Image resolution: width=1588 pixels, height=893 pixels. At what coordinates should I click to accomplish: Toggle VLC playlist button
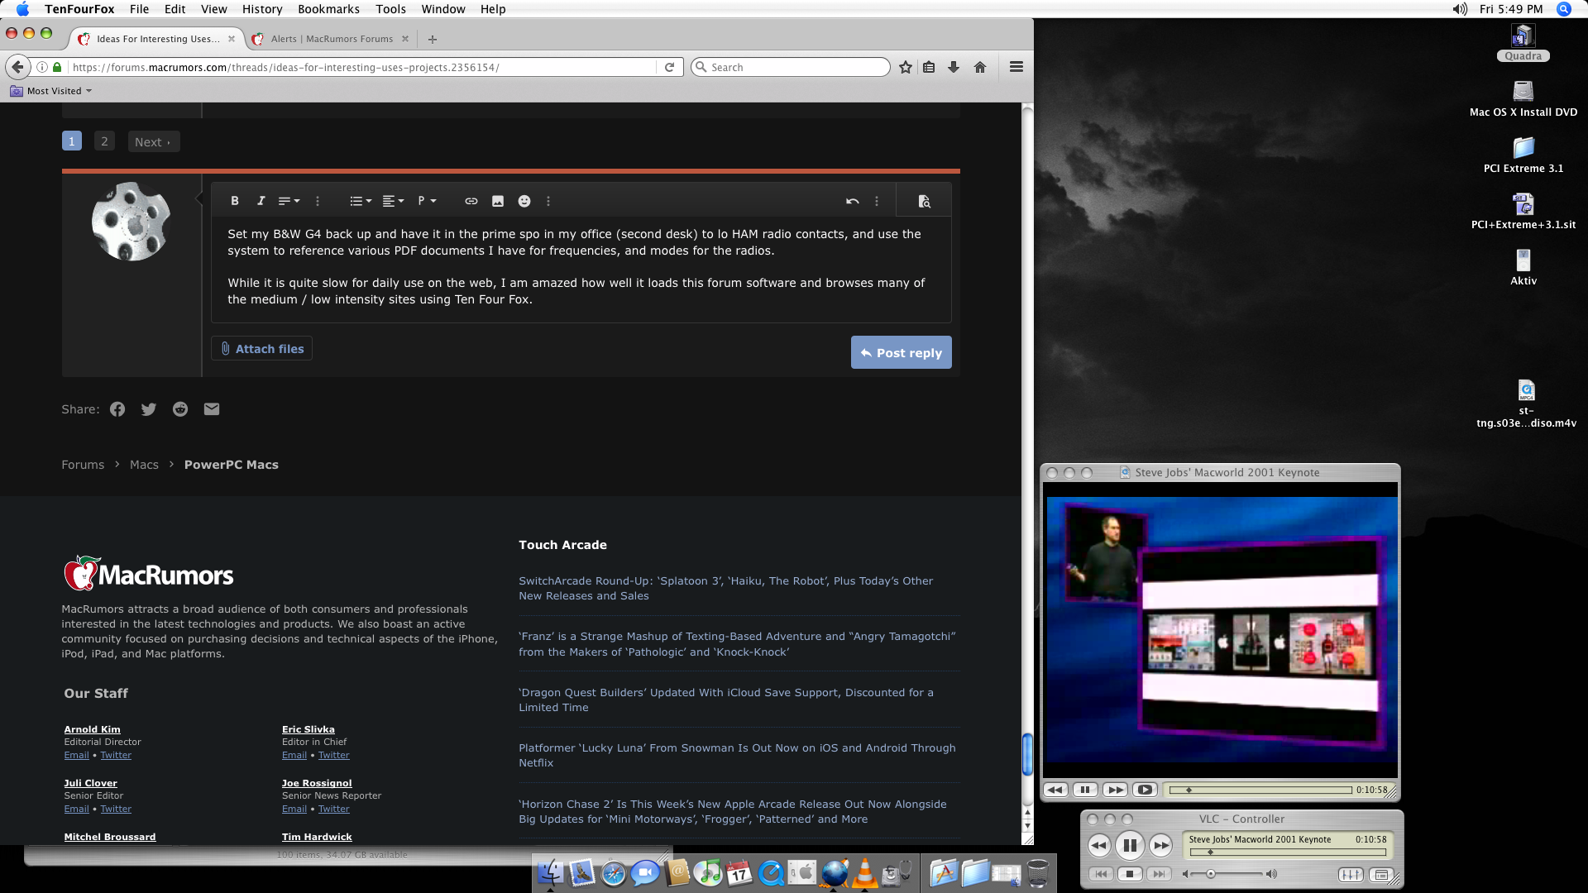[1380, 874]
